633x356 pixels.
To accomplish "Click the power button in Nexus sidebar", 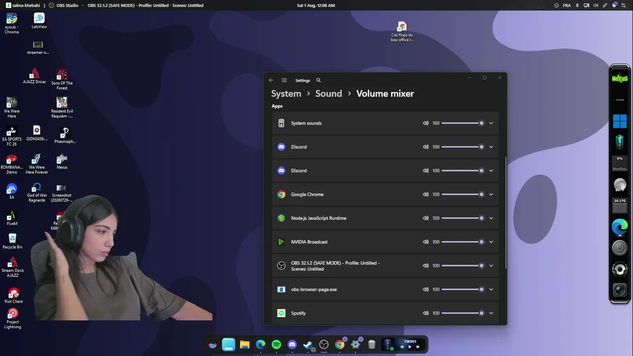I will [x=620, y=248].
